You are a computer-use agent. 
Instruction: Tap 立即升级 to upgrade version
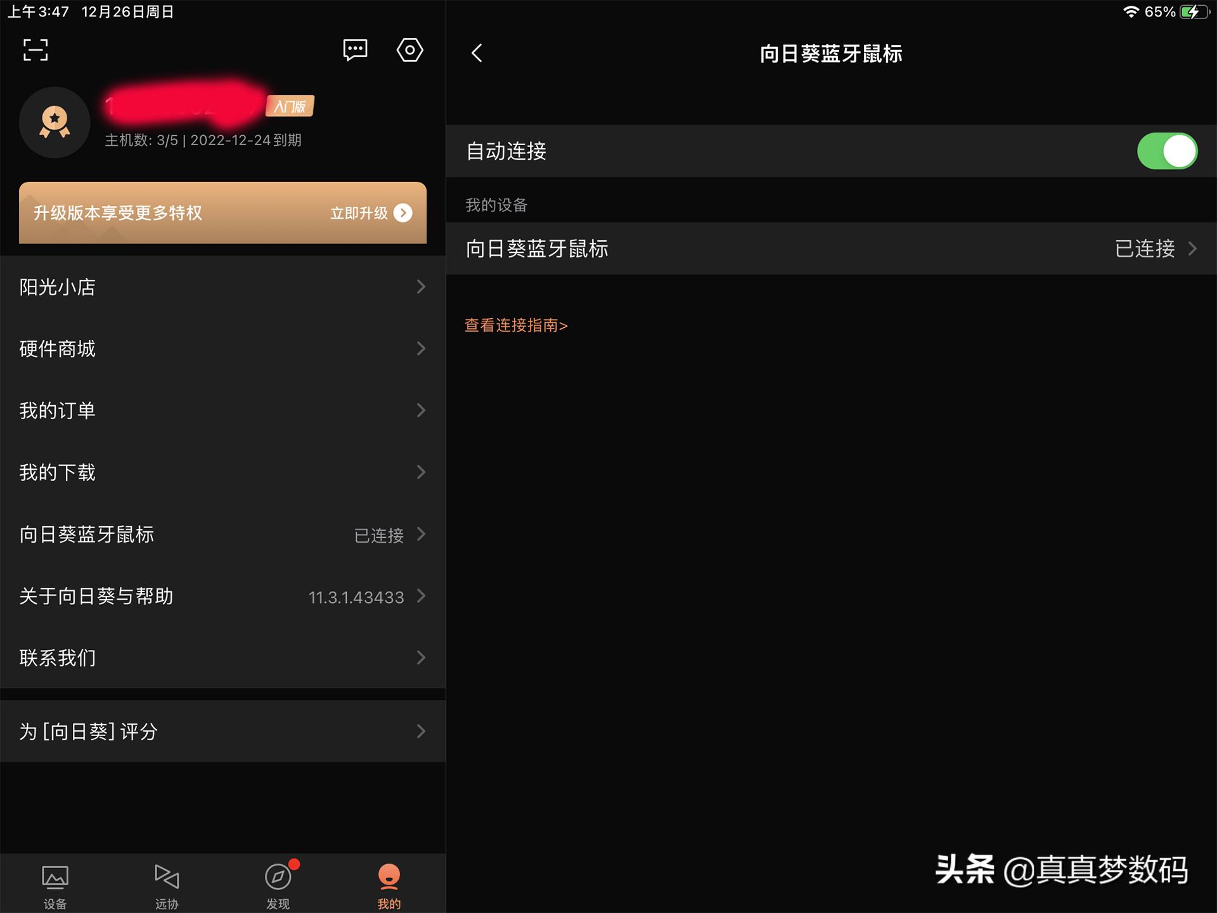coord(369,213)
